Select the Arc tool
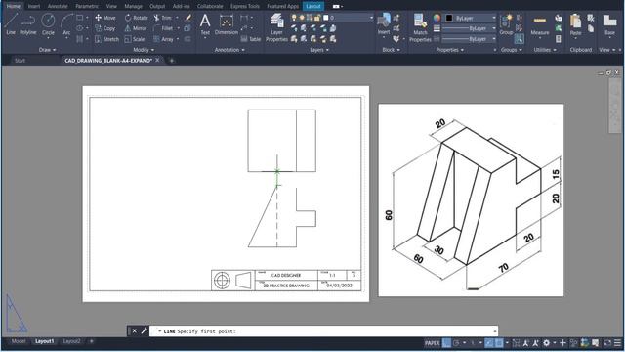The image size is (625, 352). [x=66, y=24]
